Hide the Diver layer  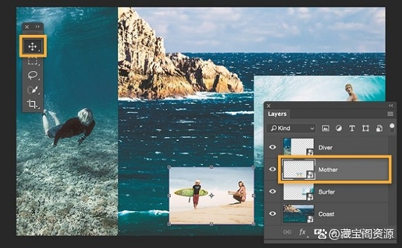pyautogui.click(x=273, y=147)
